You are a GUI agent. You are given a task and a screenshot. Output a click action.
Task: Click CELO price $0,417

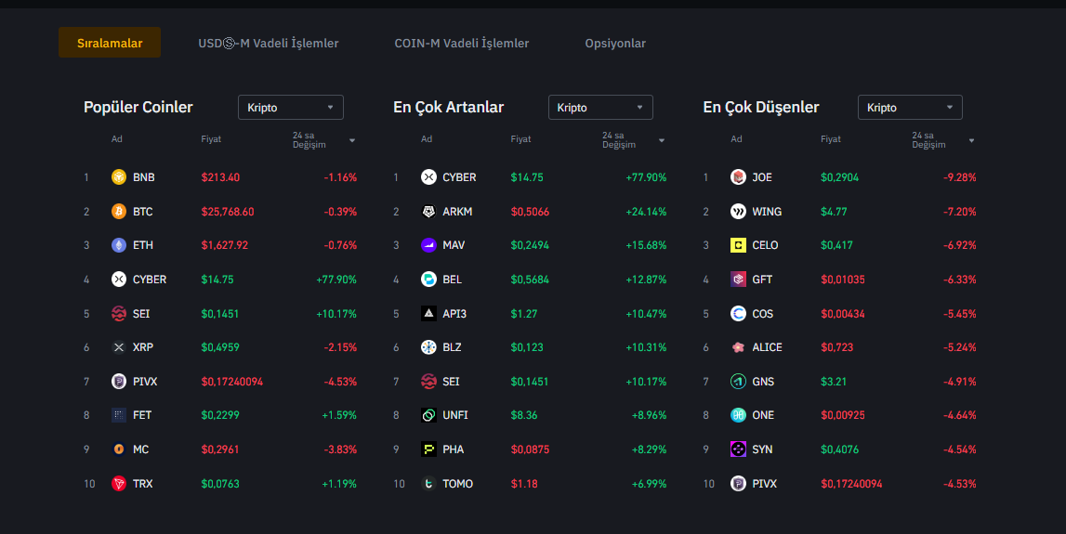(836, 245)
